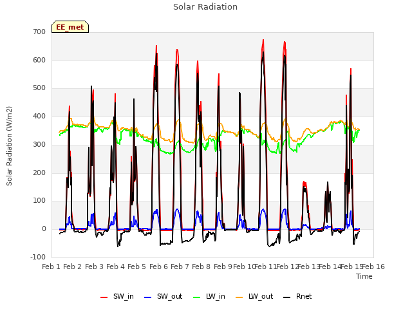Image resolution: width=412 pixels, height=309 pixels.
Task: Click the orange LW_out legend swatch
Action: coord(239,297)
